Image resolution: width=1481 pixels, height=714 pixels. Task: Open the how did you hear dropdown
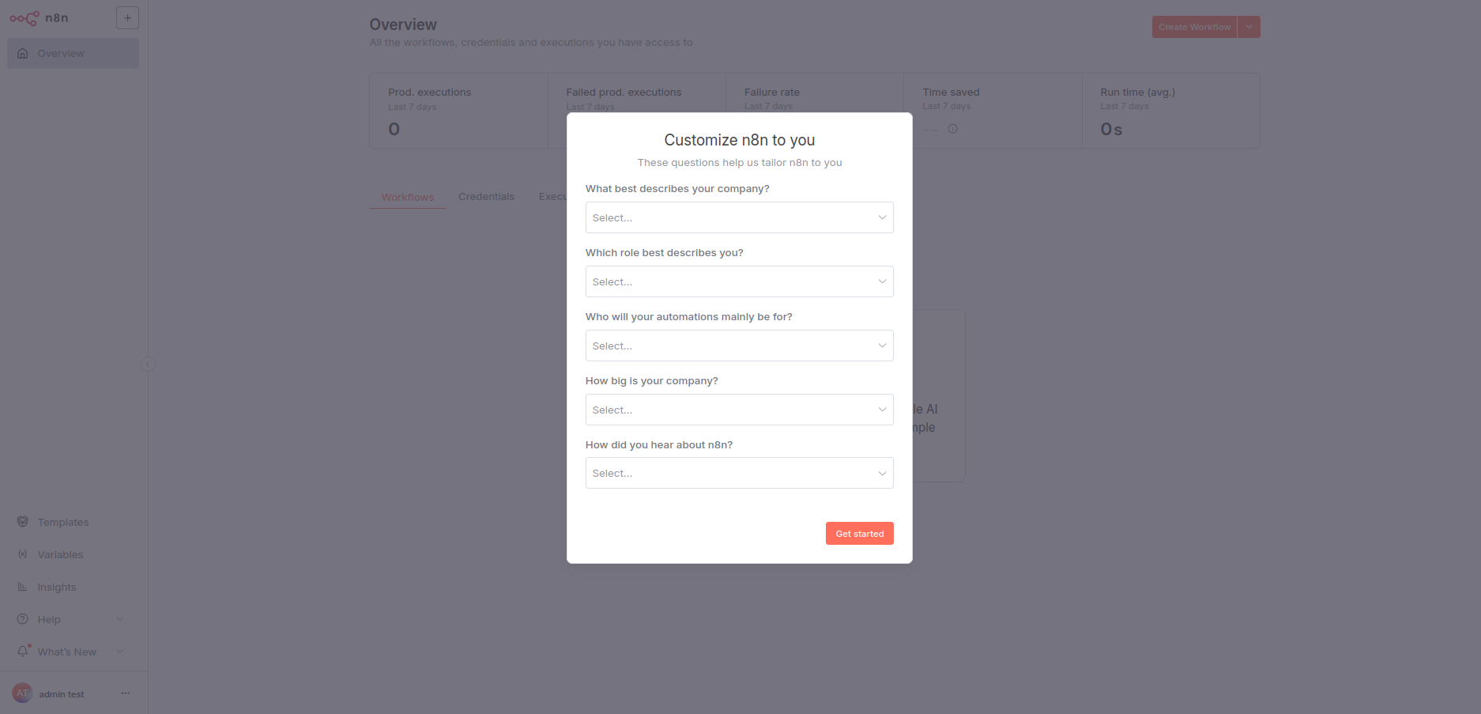[739, 473]
